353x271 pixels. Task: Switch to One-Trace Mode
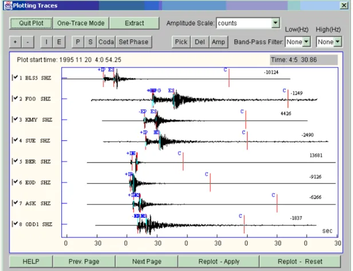[81, 23]
